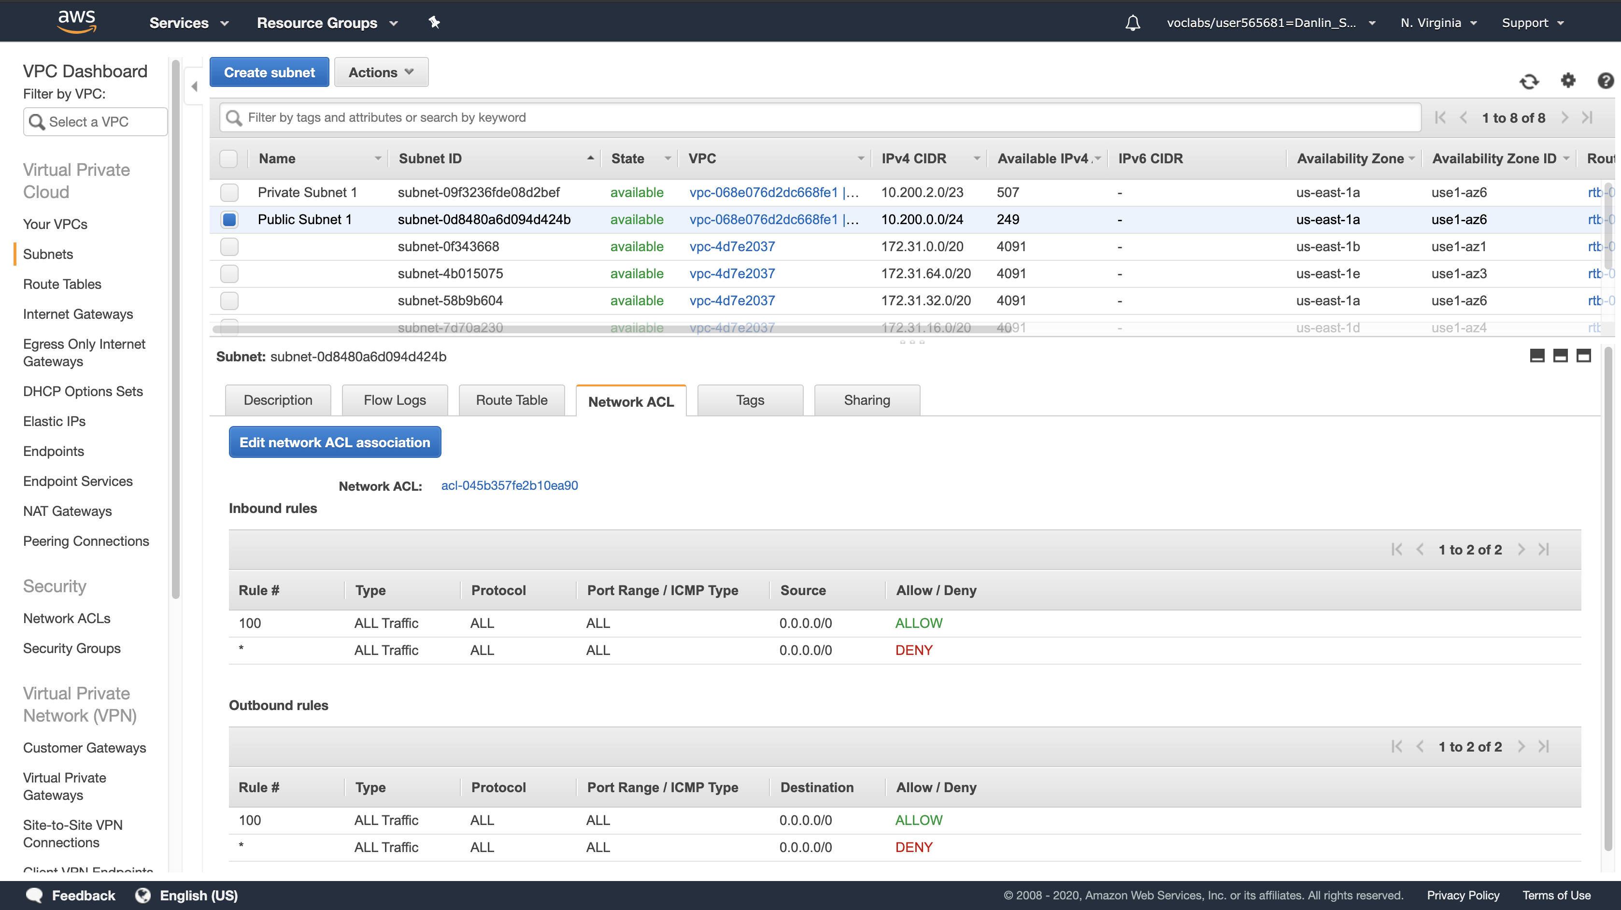Open the notifications bell icon
This screenshot has height=910, width=1621.
click(1133, 23)
